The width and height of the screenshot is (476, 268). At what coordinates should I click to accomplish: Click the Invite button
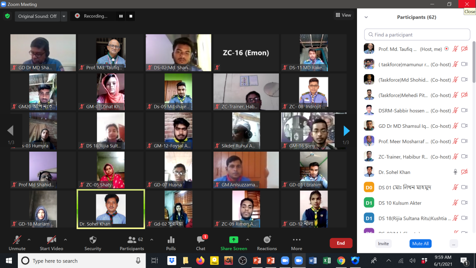click(383, 243)
